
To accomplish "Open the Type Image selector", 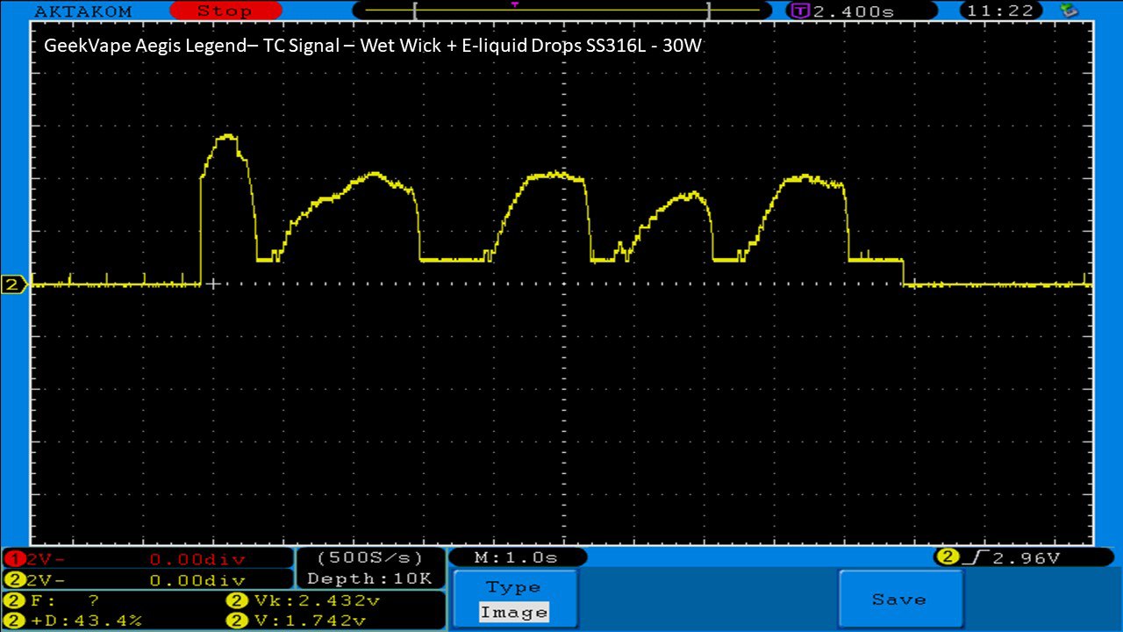I will [x=514, y=600].
